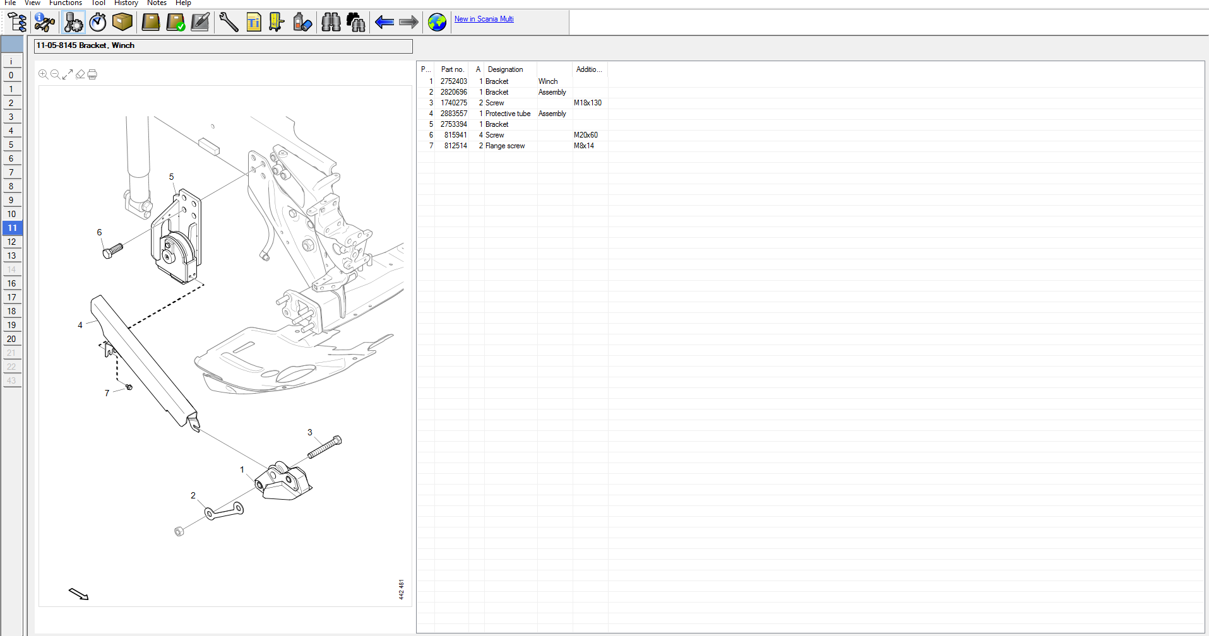Click the wrench workshop tool icon
The image size is (1209, 636).
click(x=229, y=23)
